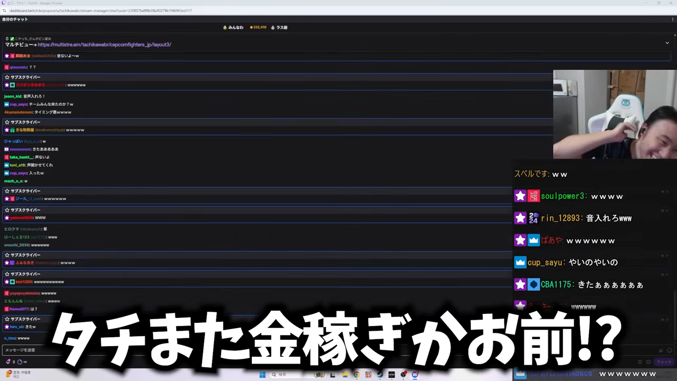Image resolution: width=677 pixels, height=381 pixels.
Task: Click the star badge beside soulpower3
Action: coord(520,196)
